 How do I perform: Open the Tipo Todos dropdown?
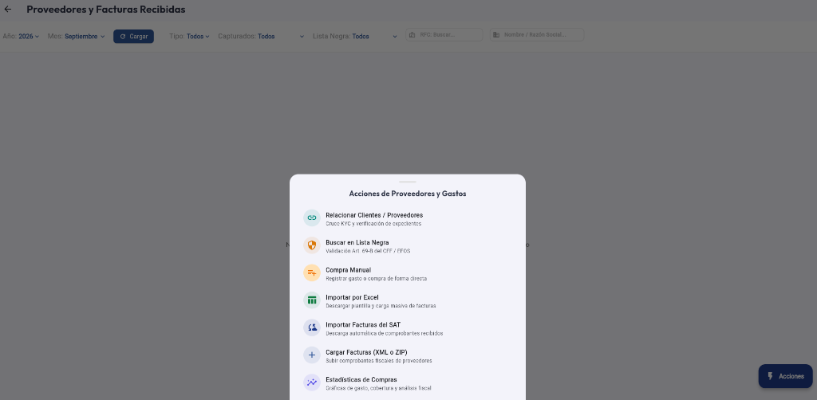[x=198, y=37]
